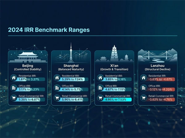Click the Beijing office bar 3.17% to 5.23%
185x138 pixels.
[31, 90]
